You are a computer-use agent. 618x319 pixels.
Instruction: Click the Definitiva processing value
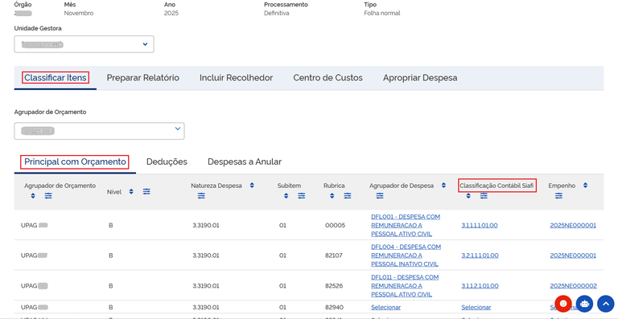point(277,13)
